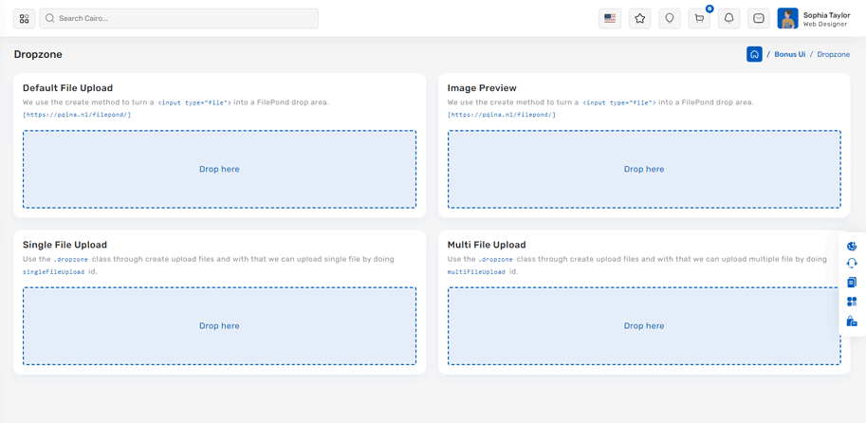Click the Default File Upload drop area

(x=219, y=169)
